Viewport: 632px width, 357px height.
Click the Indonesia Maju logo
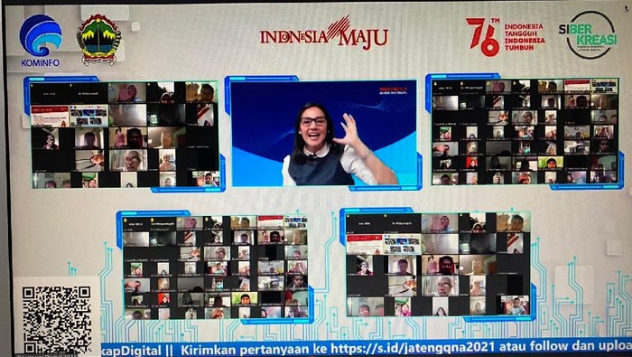324,33
